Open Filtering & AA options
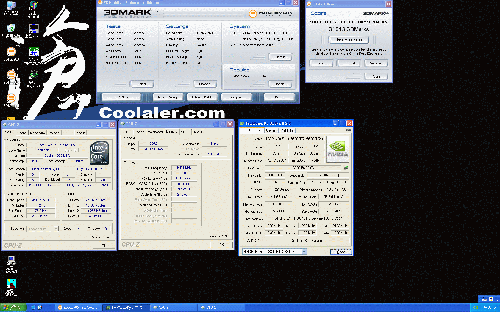 [x=203, y=97]
